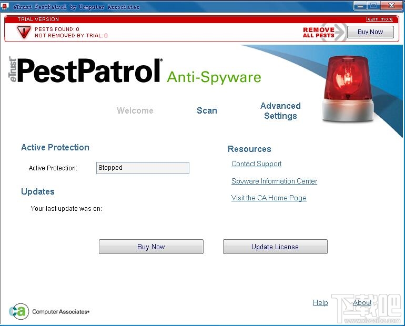Click the 'TRIAL VERSION' banner label
Viewport: 405px width, 326px height.
click(x=38, y=19)
